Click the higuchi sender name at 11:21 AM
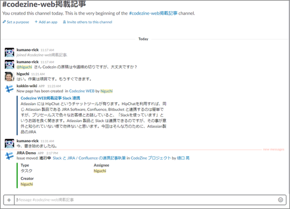Screen dimensions: 290x209 coord(23,74)
